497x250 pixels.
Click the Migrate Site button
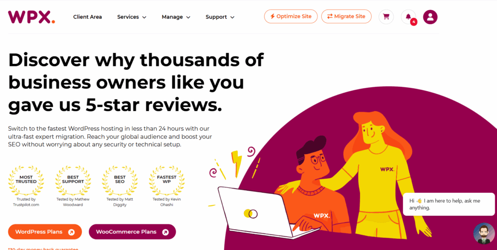click(x=346, y=16)
